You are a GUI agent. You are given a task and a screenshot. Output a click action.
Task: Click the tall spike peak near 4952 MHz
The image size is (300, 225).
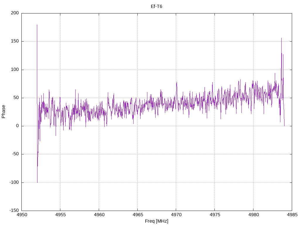tap(37, 25)
